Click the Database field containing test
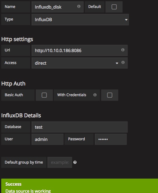This screenshot has height=193, width=158. point(79,127)
